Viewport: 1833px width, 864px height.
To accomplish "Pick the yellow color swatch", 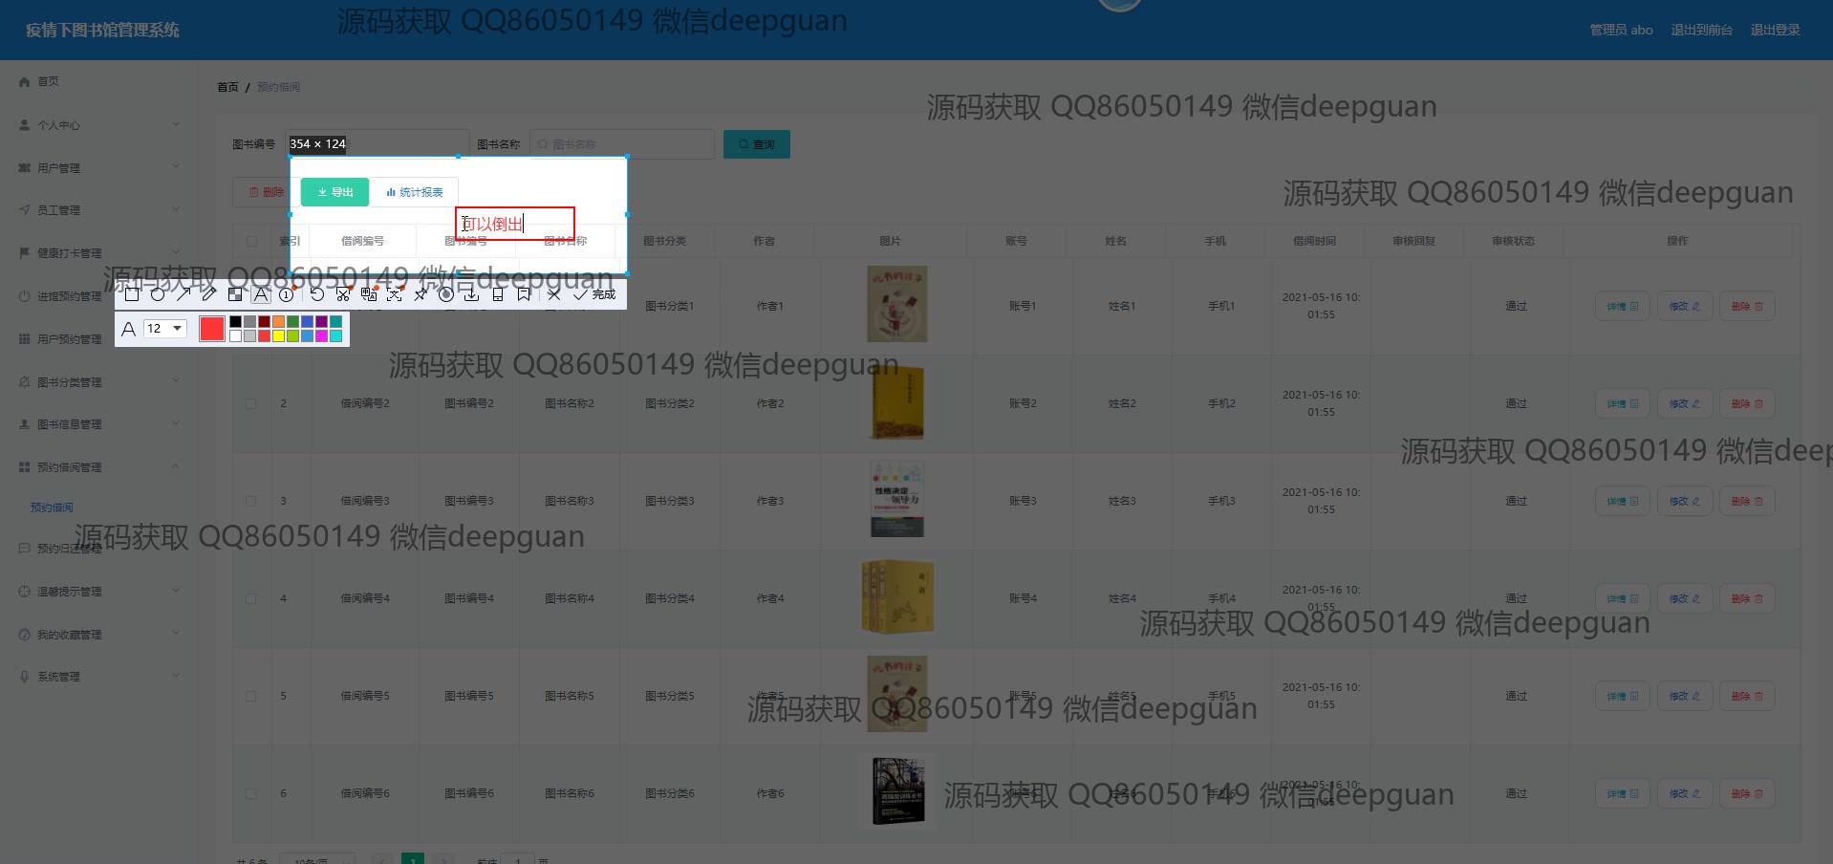I will (278, 336).
